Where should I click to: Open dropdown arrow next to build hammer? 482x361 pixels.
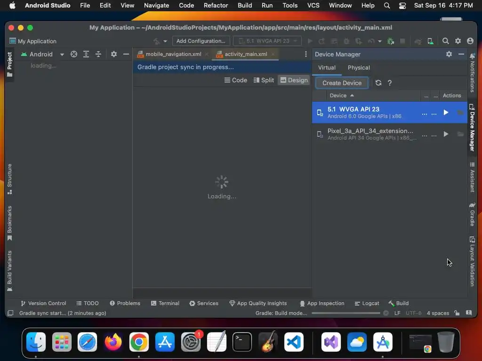click(165, 41)
